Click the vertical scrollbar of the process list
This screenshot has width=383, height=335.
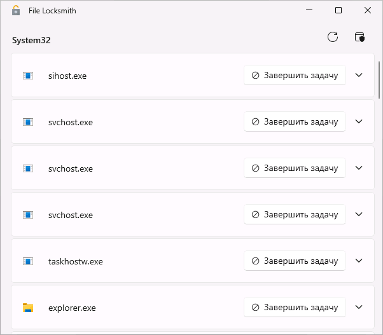tap(380, 79)
